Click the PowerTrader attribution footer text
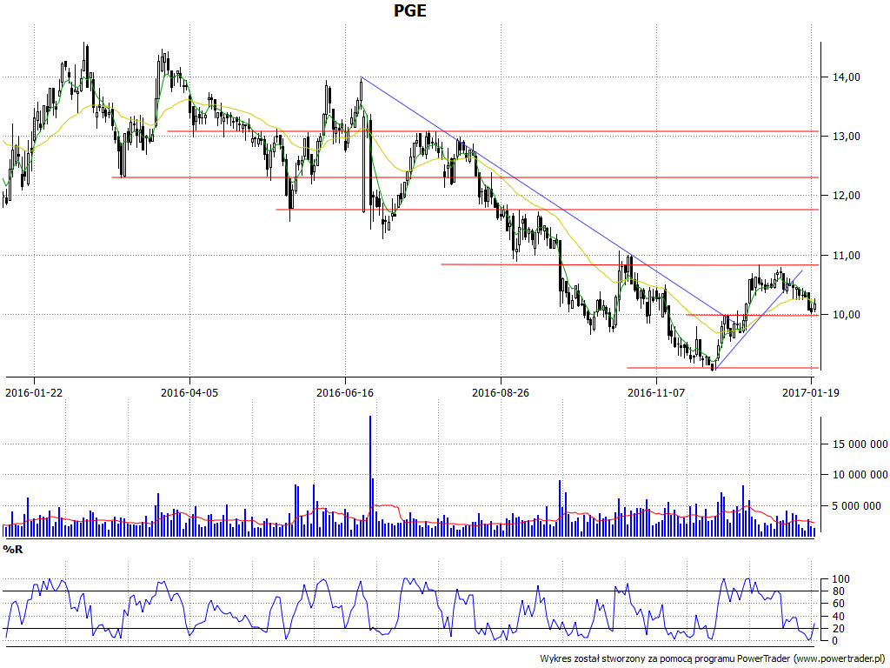 [713, 659]
